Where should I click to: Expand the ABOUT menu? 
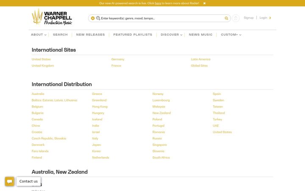coord(39,35)
